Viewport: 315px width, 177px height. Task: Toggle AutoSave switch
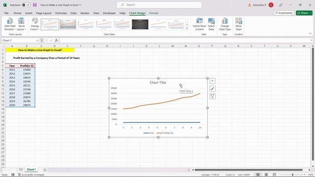[26, 5]
